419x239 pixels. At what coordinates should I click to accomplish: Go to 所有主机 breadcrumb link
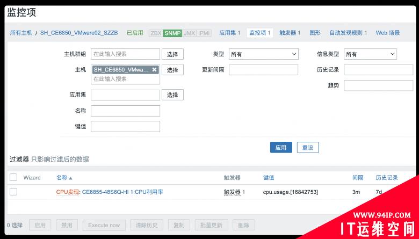(21, 33)
